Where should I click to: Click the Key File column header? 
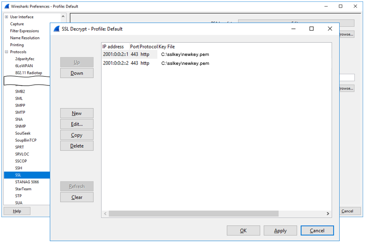[167, 47]
